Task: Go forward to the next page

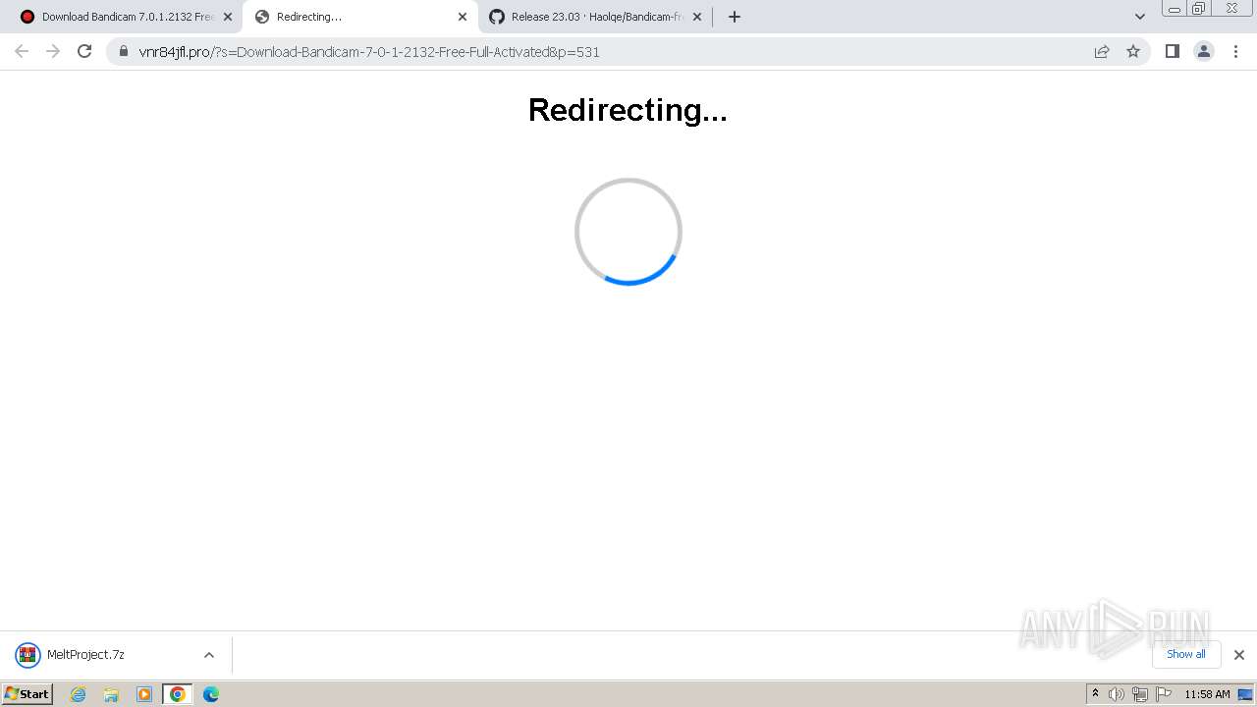Action: [x=53, y=51]
